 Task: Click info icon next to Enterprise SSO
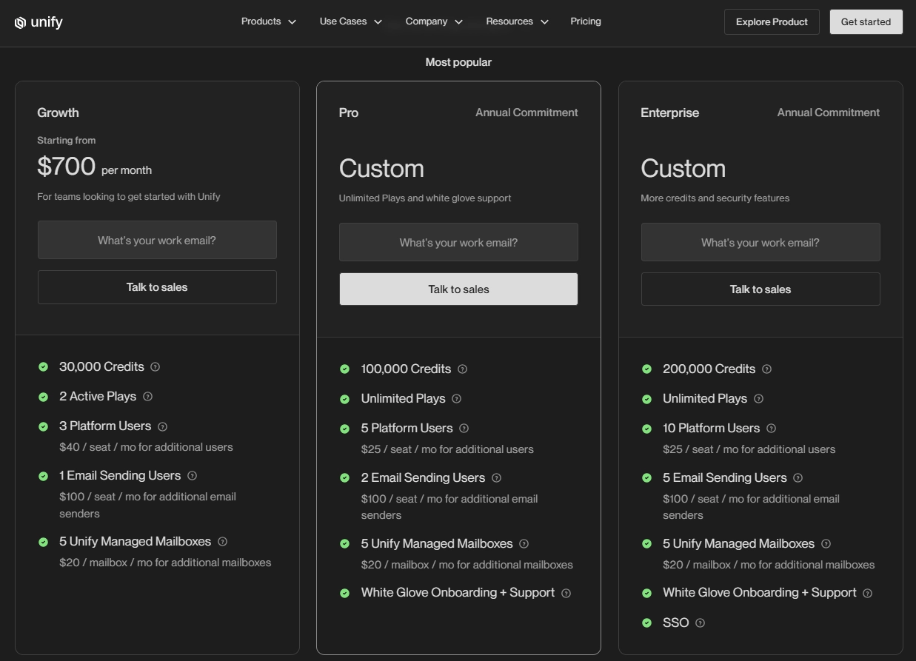tap(700, 623)
